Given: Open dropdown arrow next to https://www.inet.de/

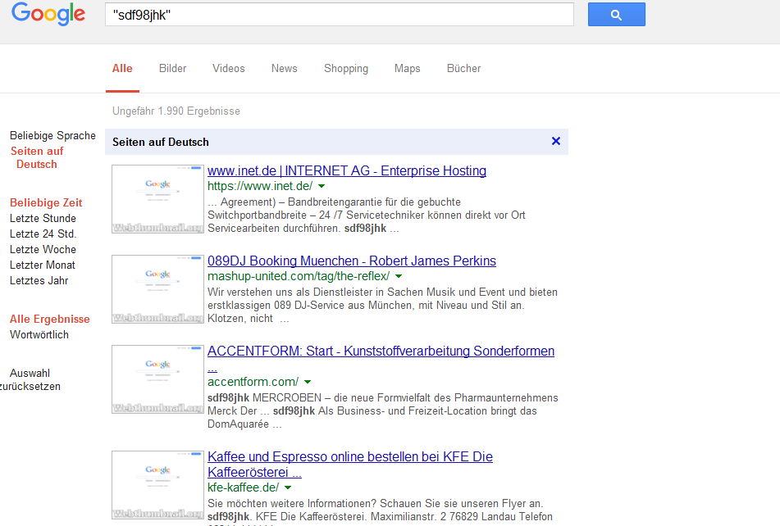Looking at the screenshot, I should pos(322,186).
